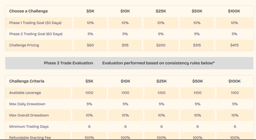256x140 pixels.
Task: Select the 'Minimum Trading Days' row label
Action: click(x=28, y=126)
